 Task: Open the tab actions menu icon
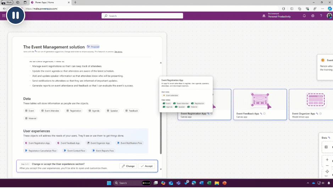pyautogui.click(x=25, y=2)
